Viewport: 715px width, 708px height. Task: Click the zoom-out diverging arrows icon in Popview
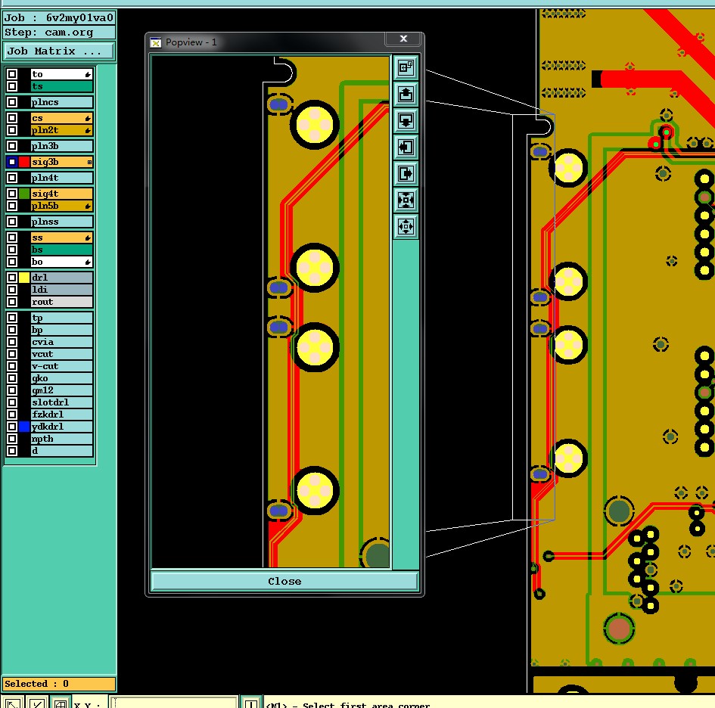click(406, 227)
